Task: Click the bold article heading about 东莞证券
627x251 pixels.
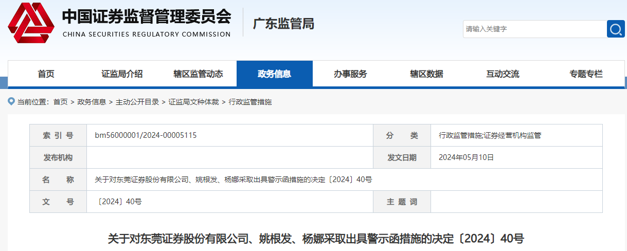Action: 316,239
